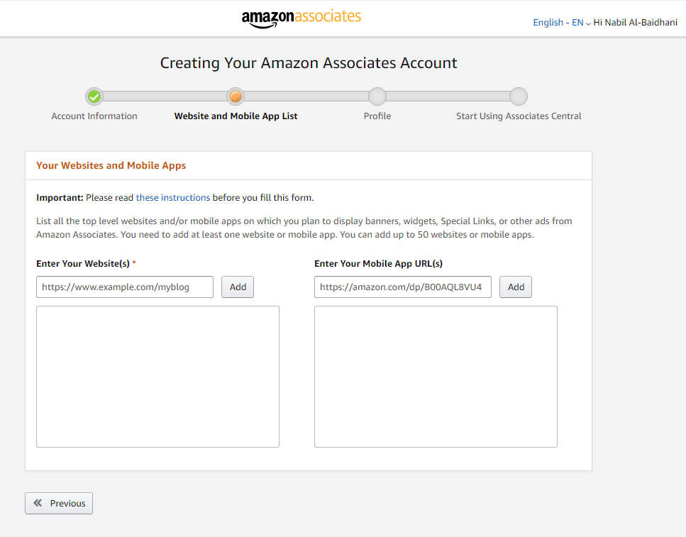The width and height of the screenshot is (686, 537).
Task: Select the Website and Mobile App List label
Action: pos(236,116)
